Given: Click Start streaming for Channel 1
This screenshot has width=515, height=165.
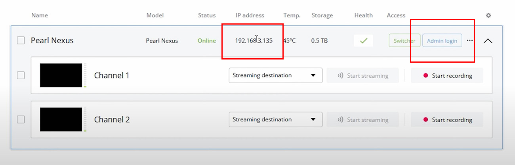Looking at the screenshot, I should 362,75.
